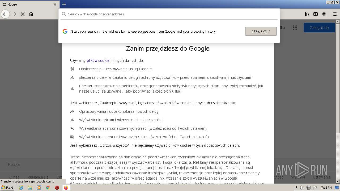Viewport: 340px width, 191px height.
Task: Open the Windows Start menu
Action: 7,188
